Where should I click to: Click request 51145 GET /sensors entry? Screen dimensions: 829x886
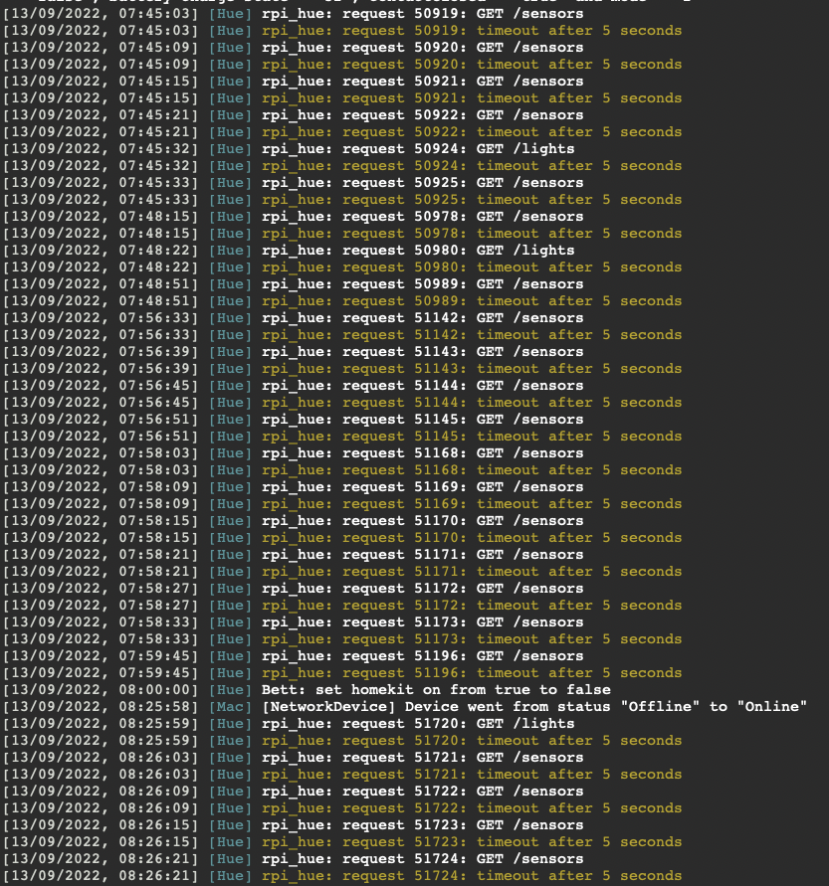click(422, 419)
